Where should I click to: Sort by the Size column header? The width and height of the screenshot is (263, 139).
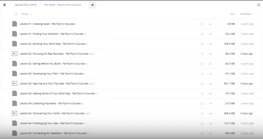pos(232,14)
